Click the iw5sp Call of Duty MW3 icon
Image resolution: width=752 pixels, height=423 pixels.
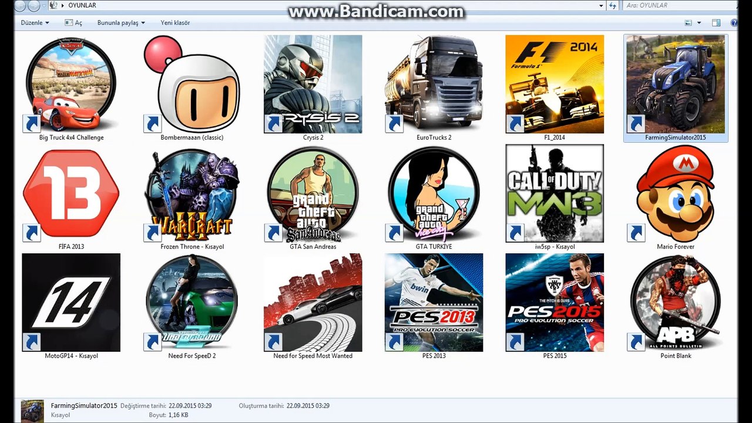555,193
